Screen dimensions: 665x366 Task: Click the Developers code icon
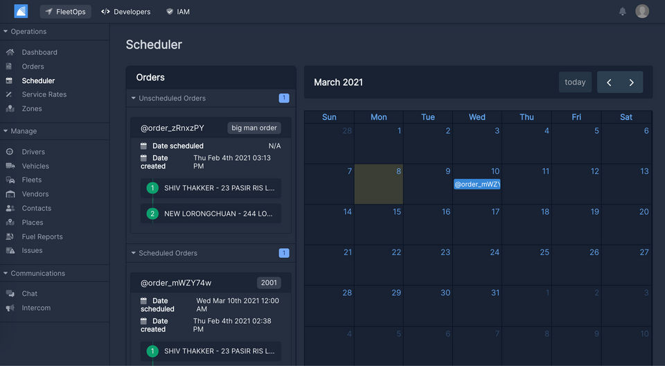point(105,12)
